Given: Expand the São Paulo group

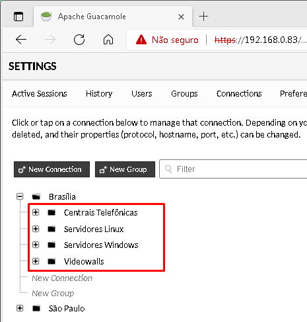Looking at the screenshot, I should (20, 308).
